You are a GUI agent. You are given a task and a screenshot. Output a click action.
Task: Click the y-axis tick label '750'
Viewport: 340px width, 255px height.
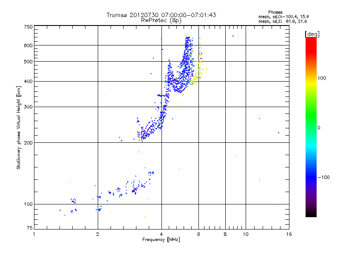click(x=28, y=27)
